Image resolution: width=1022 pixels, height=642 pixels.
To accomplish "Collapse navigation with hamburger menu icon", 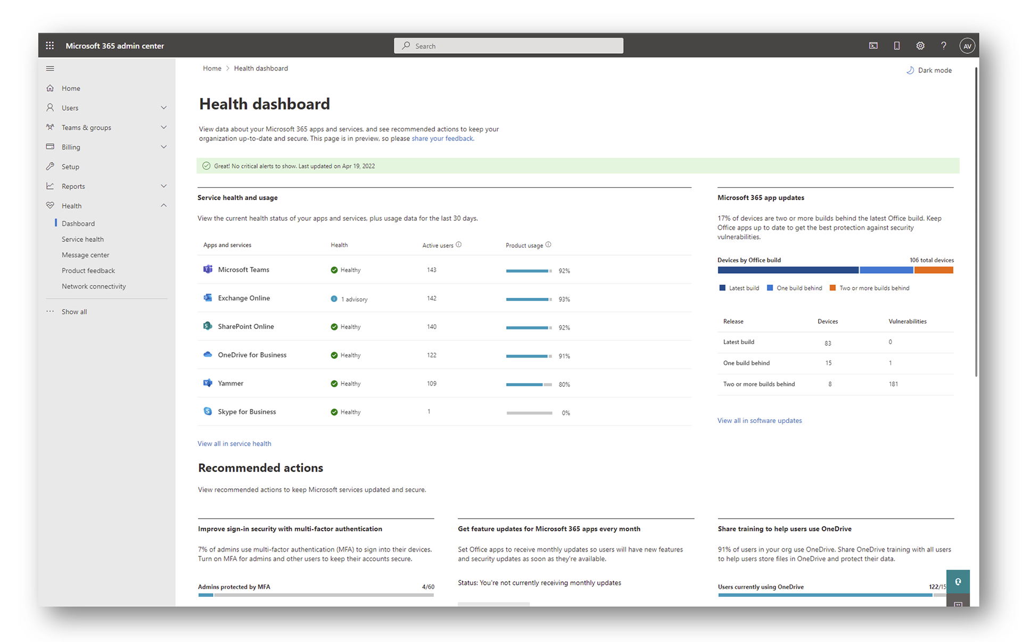I will coord(50,69).
